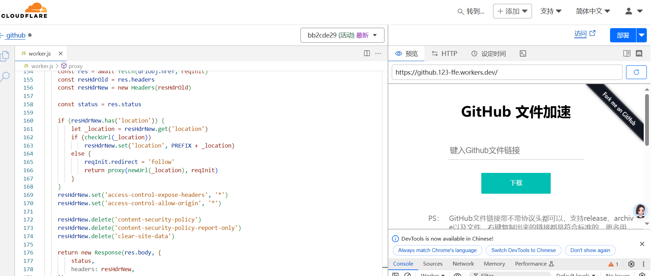
Task: Close the worker.js editor tab
Action: tap(60, 53)
